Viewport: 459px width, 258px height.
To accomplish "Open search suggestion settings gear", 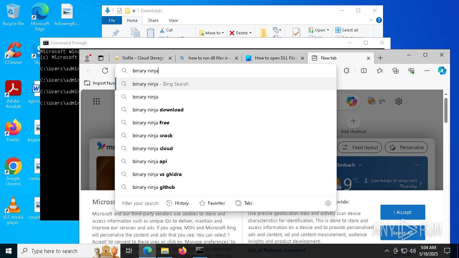I will coord(328,203).
